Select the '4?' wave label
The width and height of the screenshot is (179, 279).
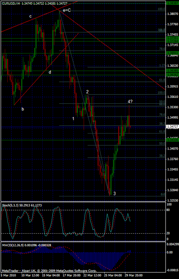[130, 102]
